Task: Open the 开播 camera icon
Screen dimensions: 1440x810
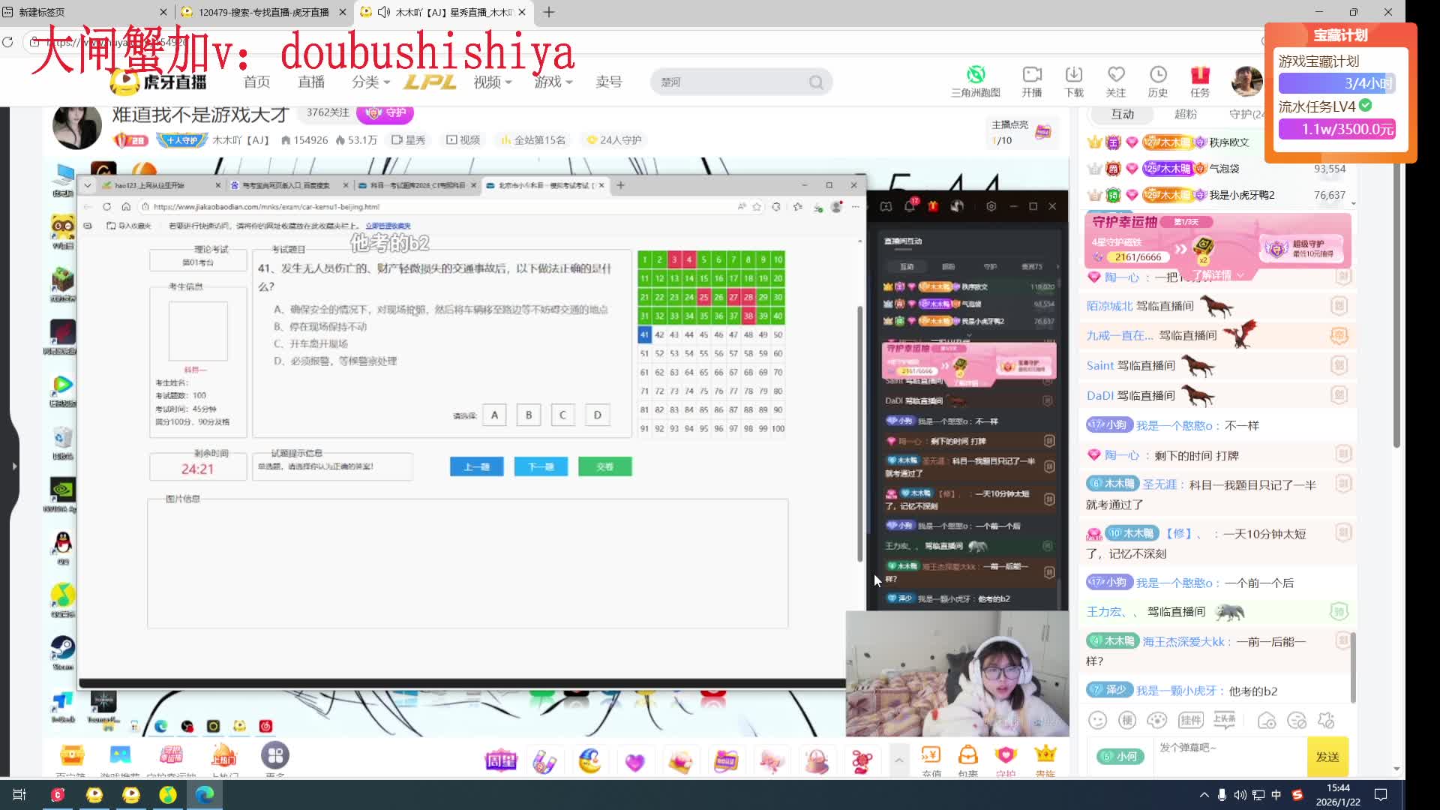Action: coord(1031,75)
